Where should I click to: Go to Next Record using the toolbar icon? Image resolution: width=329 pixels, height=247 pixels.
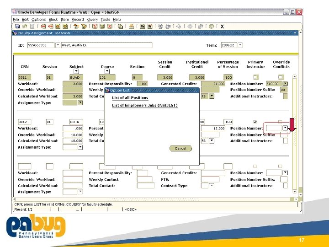[x=65, y=26]
